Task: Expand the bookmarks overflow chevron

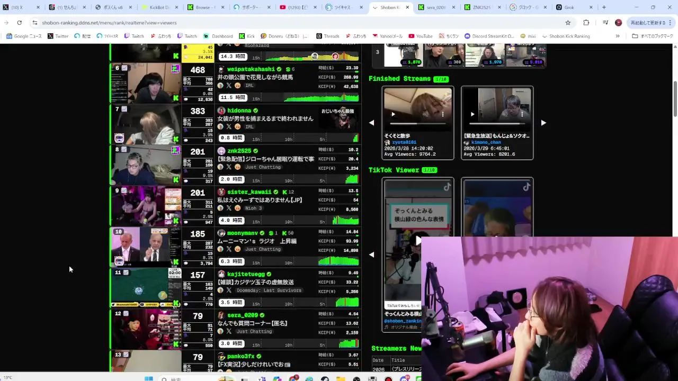Action: pyautogui.click(x=617, y=36)
